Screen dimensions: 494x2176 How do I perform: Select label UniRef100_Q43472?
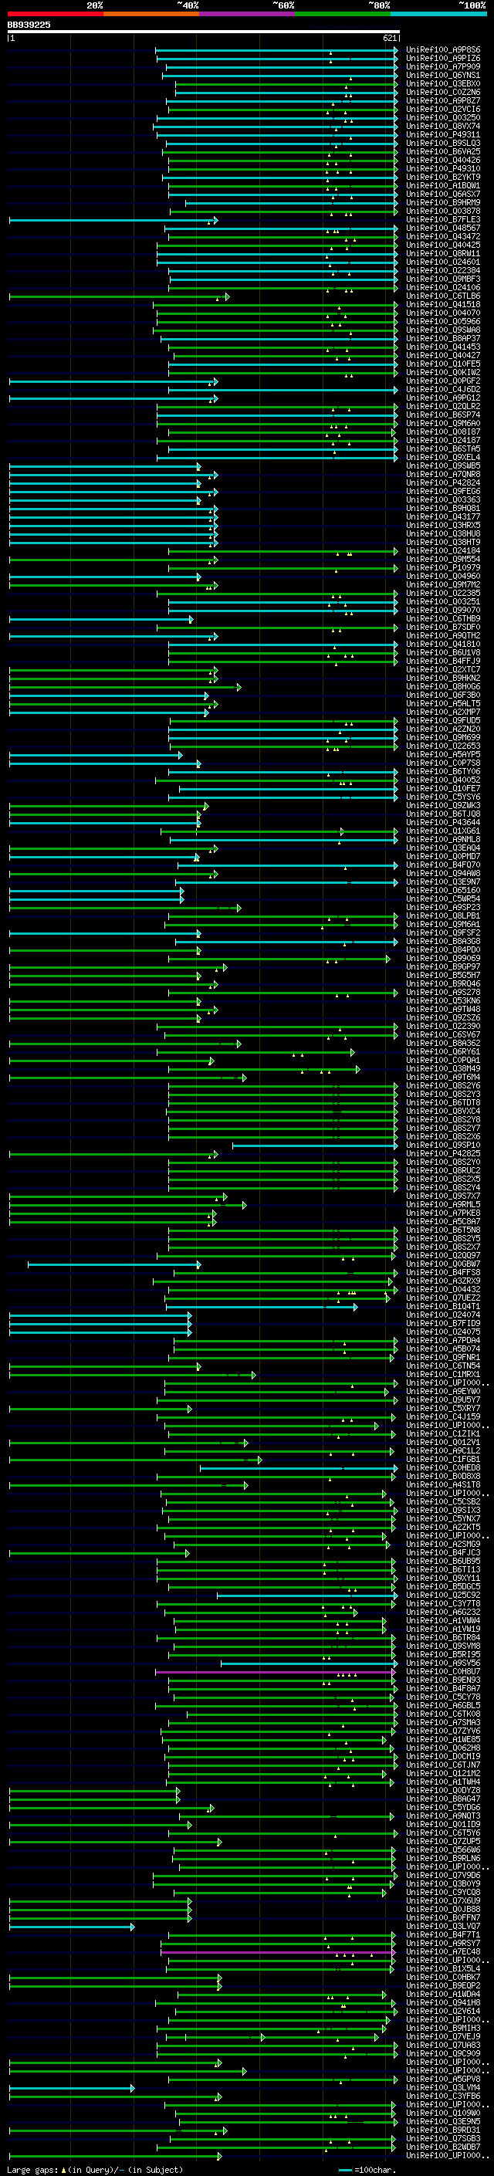[x=443, y=236]
